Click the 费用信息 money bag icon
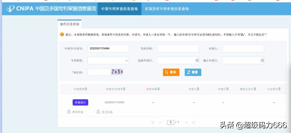The height and width of the screenshot is (133, 291). click(69, 112)
